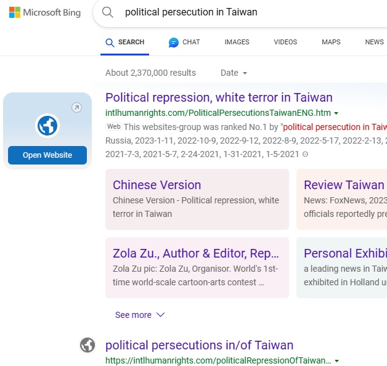Click the globe icon beside second result
Viewport: 387px width, 366px height.
(88, 345)
